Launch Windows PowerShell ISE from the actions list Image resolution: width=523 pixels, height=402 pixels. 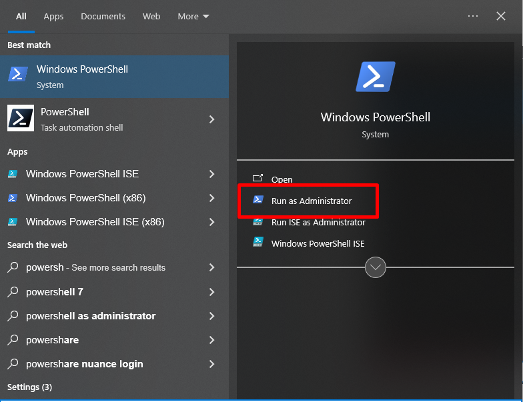click(x=318, y=244)
